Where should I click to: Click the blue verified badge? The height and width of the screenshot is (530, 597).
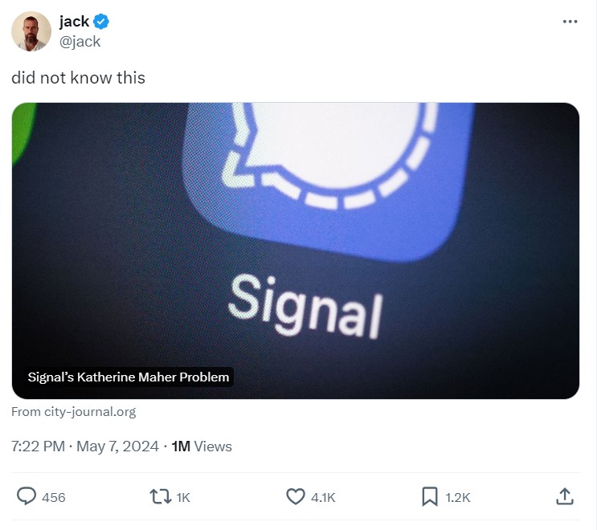tap(103, 22)
